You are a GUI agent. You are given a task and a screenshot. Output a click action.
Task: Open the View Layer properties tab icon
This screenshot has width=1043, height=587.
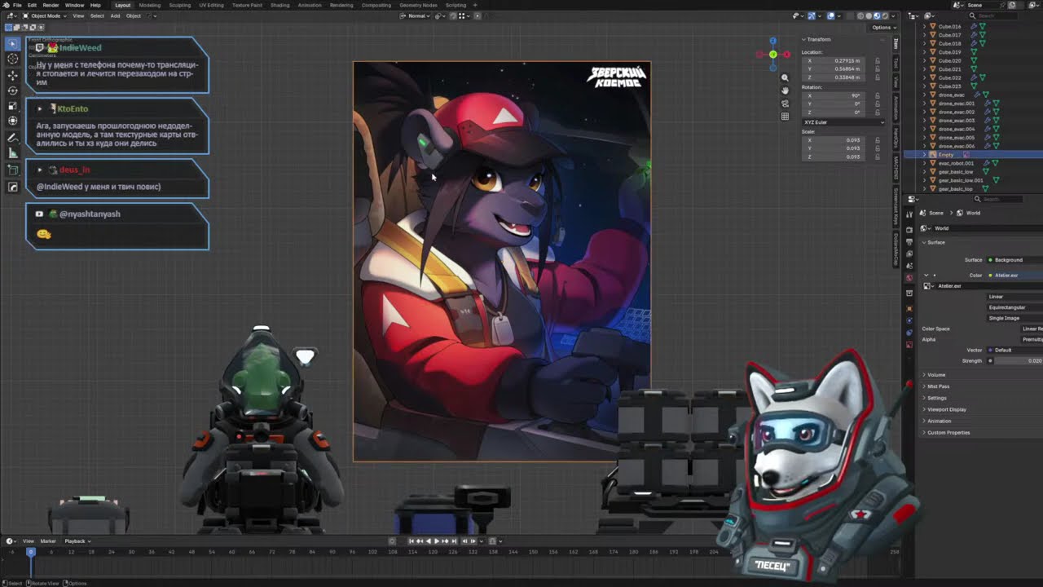909,254
